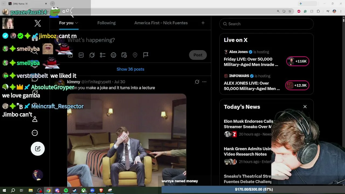
Task: Click the $170.00/$300.00 donation progress bar
Action: click(x=253, y=189)
